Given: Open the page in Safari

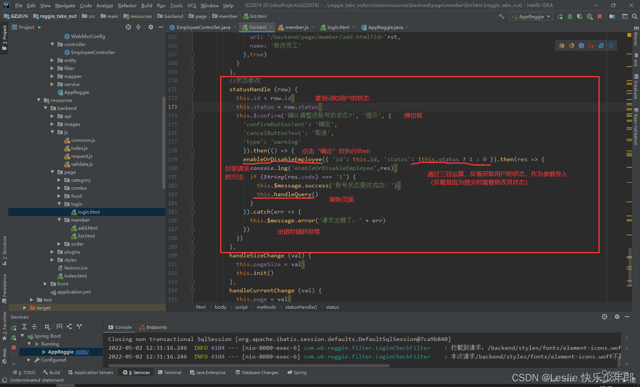Looking at the screenshot, I should pyautogui.click(x=581, y=46).
